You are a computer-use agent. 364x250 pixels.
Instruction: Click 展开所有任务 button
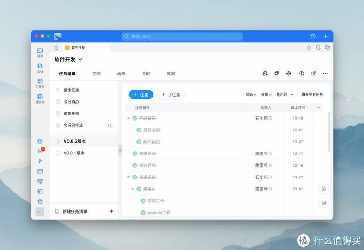312,95
